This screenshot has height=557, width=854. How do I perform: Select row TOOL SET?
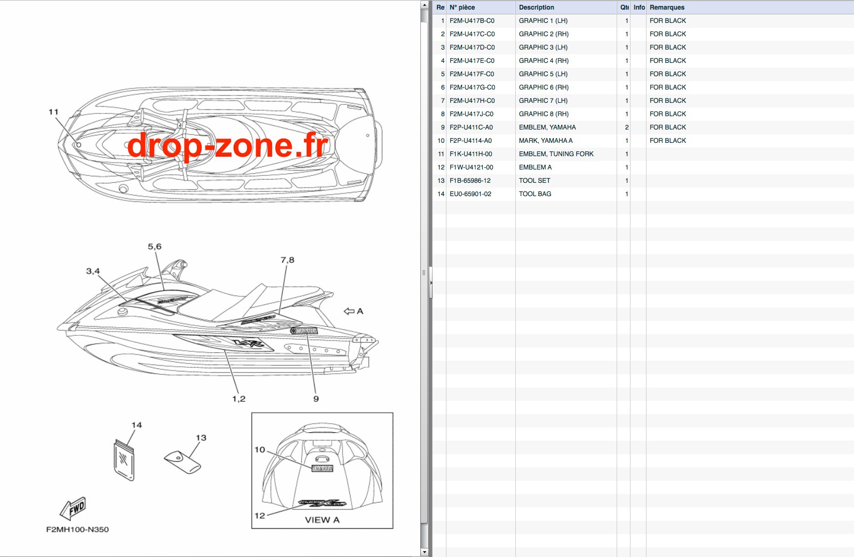coord(643,181)
